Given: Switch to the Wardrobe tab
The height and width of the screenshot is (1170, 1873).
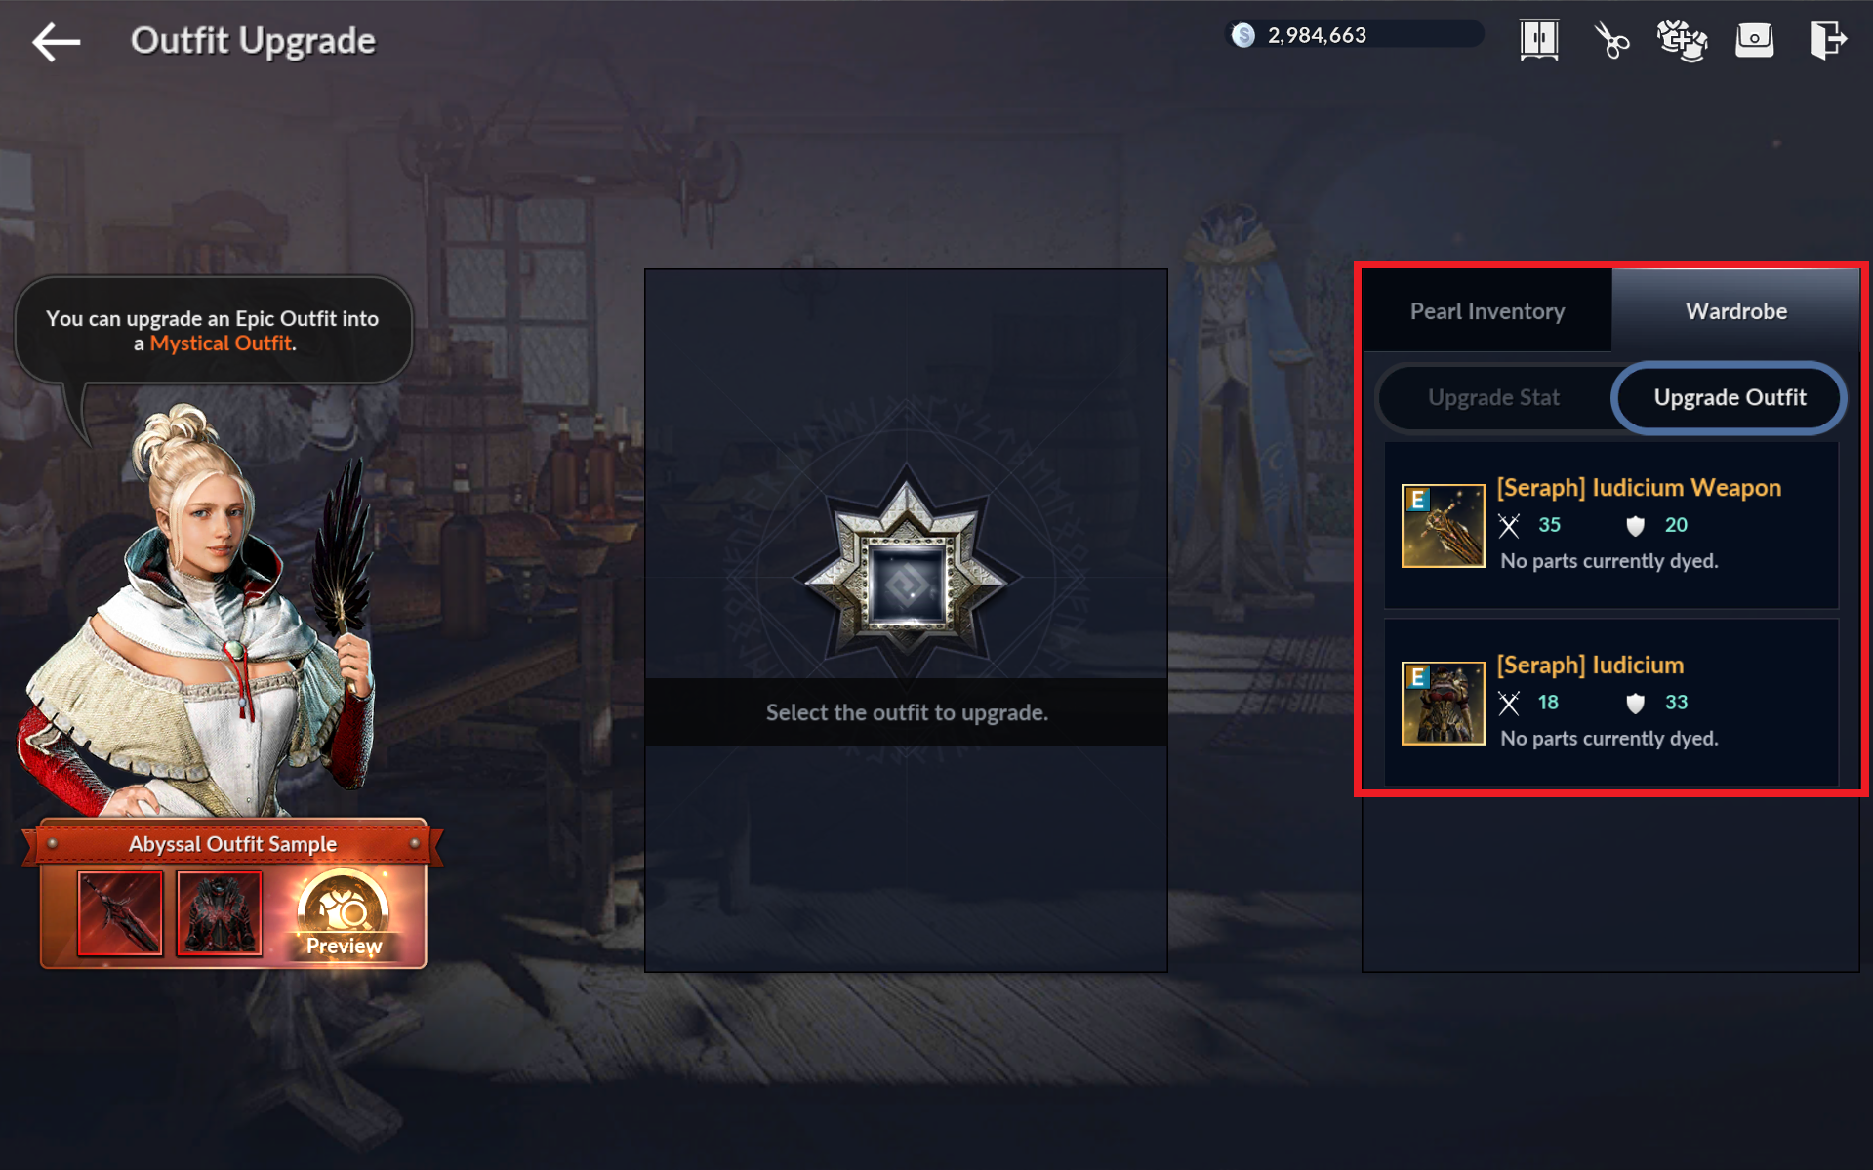Looking at the screenshot, I should click(x=1735, y=311).
